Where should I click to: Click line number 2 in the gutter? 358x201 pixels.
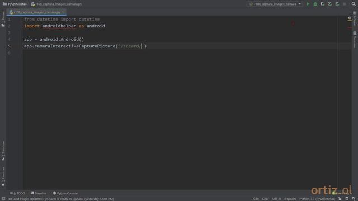(9, 26)
